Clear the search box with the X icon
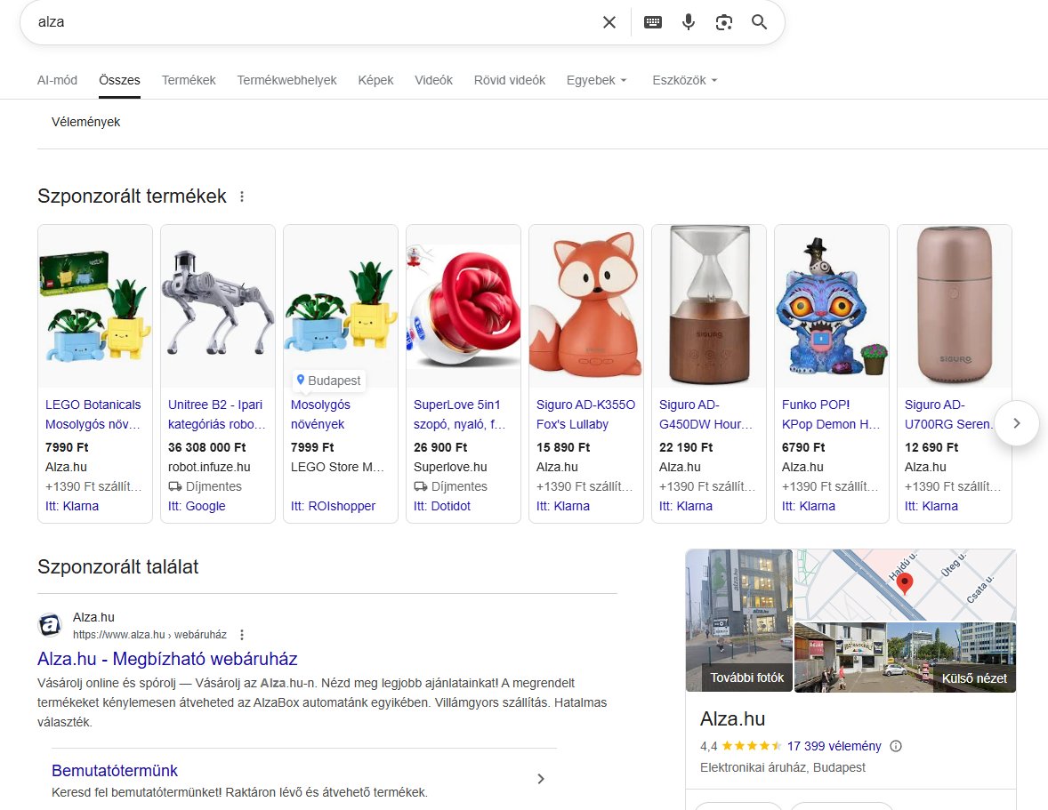Viewport: 1048px width, 810px height. click(609, 22)
